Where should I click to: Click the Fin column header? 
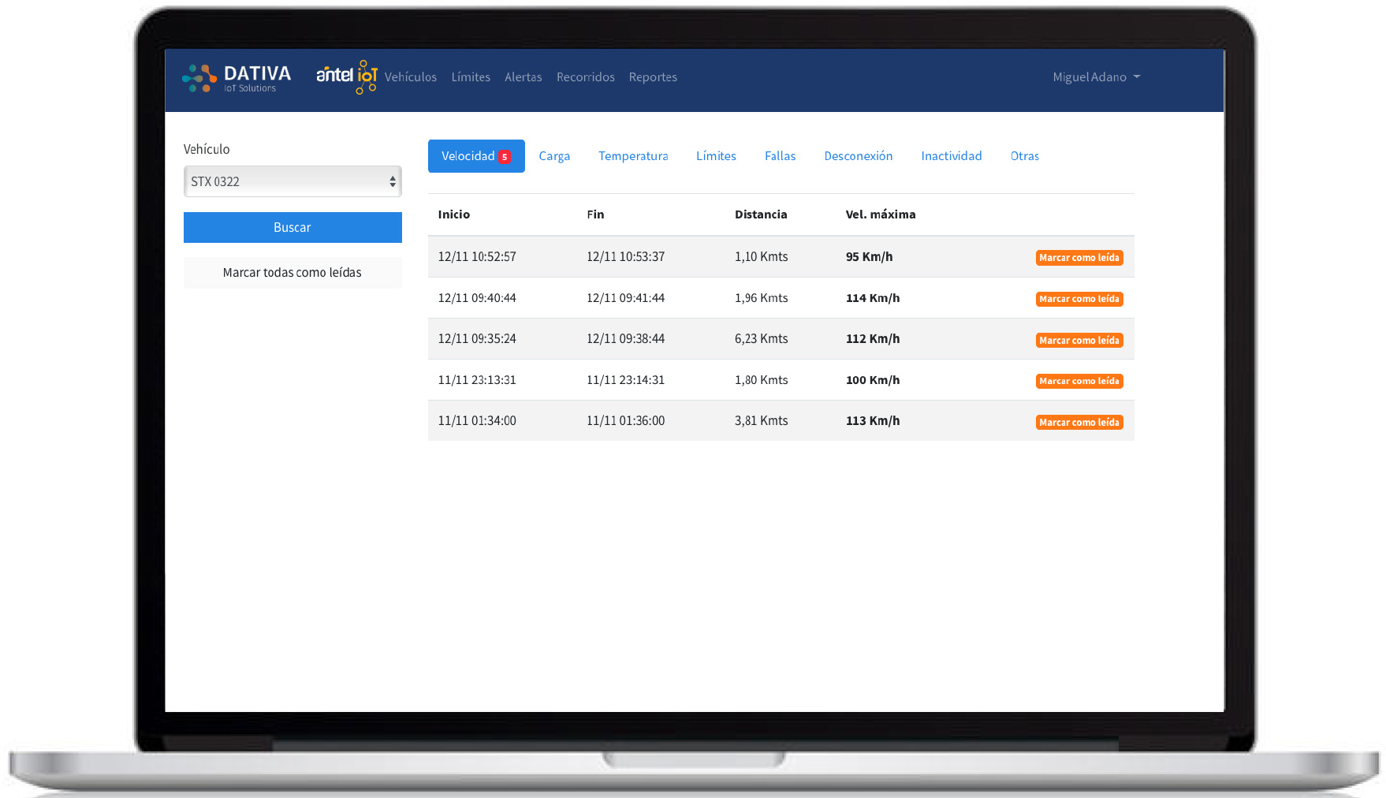[x=595, y=214]
